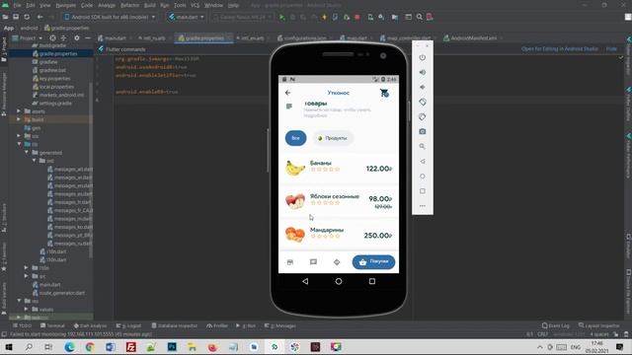Click the back navigation arrow in toolbar
The image size is (632, 355).
39,17
